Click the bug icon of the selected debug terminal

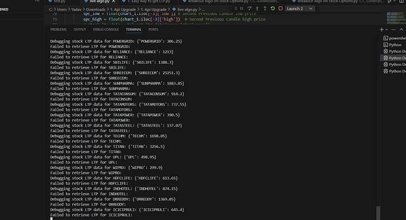(x=386, y=58)
